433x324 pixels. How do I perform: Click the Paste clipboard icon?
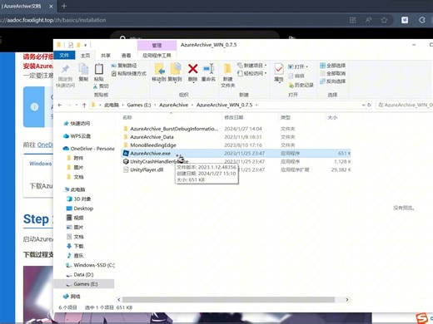[99, 69]
